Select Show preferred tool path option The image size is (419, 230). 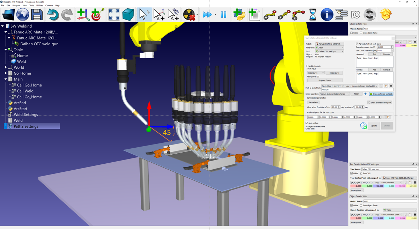coord(381,94)
